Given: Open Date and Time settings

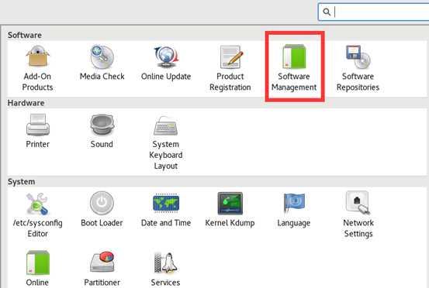Looking at the screenshot, I should point(166,210).
